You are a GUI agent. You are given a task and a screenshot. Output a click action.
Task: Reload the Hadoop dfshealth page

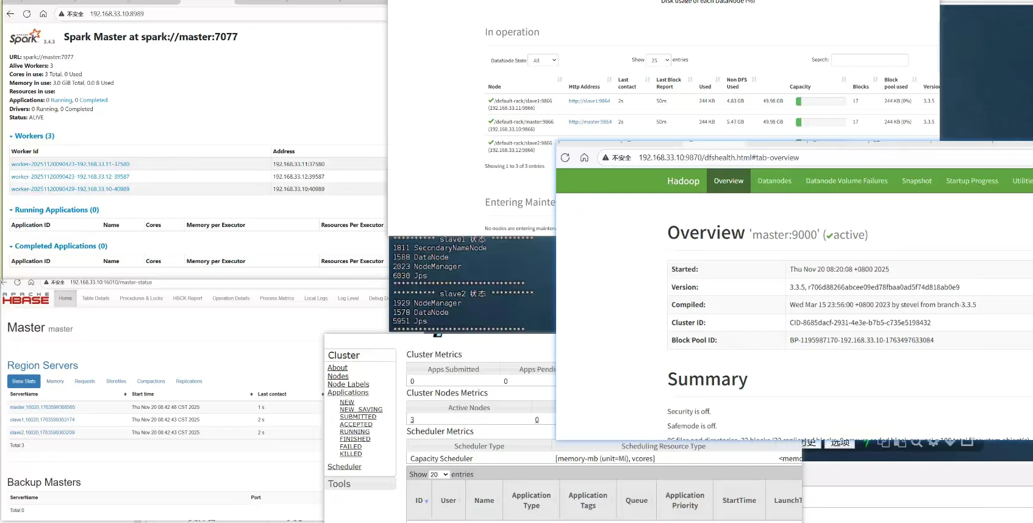coord(565,157)
